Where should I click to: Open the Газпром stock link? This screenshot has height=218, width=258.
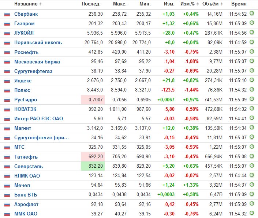(x=25, y=24)
